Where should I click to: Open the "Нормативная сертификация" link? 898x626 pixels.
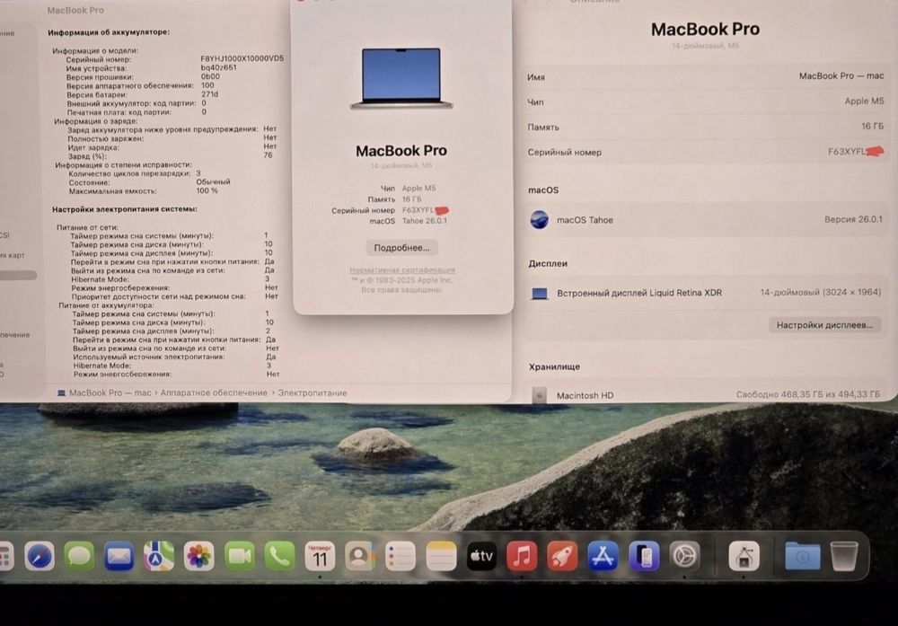coord(402,269)
